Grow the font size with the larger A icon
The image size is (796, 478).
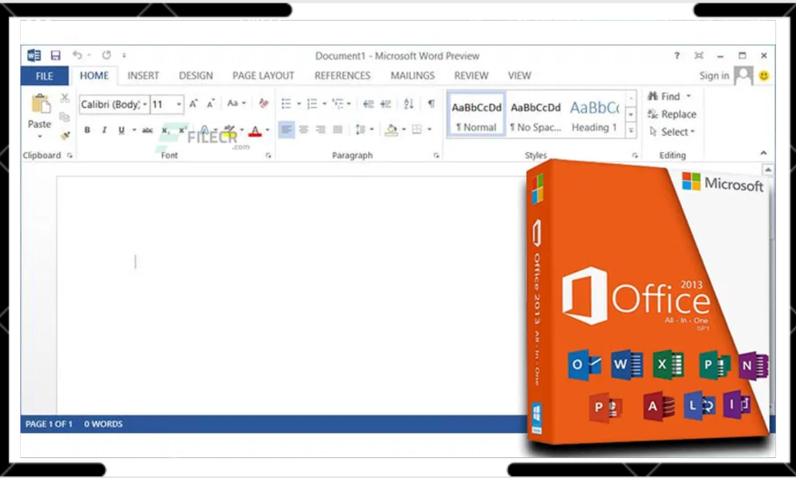(194, 104)
